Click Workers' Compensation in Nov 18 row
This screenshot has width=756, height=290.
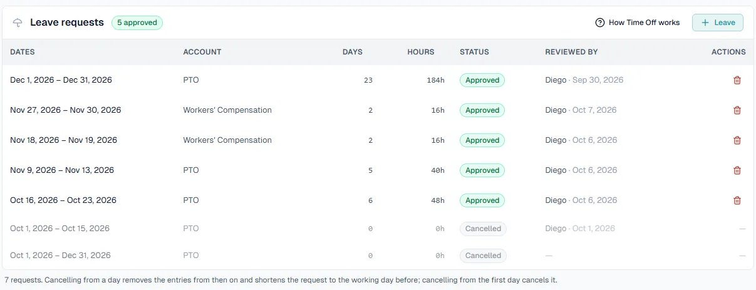point(227,140)
